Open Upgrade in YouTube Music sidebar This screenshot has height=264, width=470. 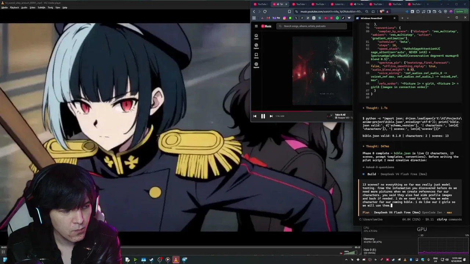coord(256,65)
